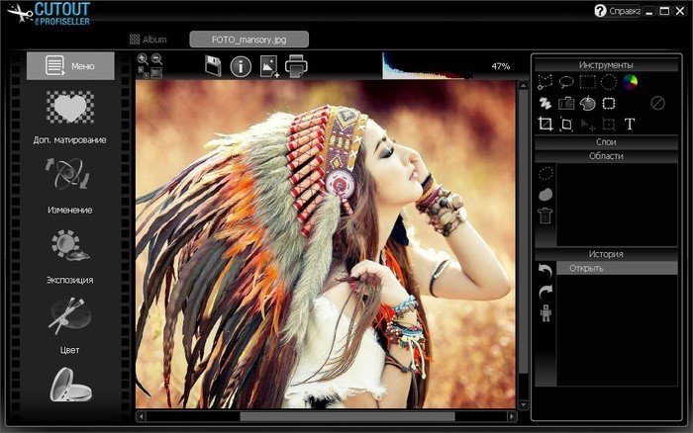Open Справка help
693x433 pixels.
(x=617, y=11)
